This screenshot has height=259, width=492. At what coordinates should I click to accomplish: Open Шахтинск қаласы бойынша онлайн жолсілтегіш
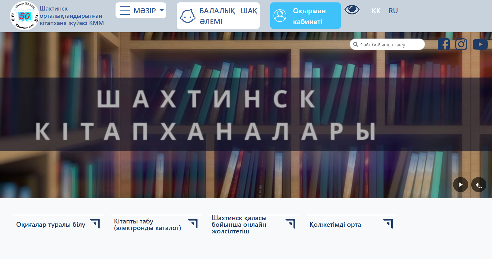[239, 225]
